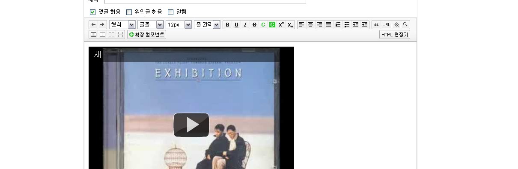Viewport: 518px width, 169px height.
Task: Choose text color with green C icon
Action: [x=263, y=24]
